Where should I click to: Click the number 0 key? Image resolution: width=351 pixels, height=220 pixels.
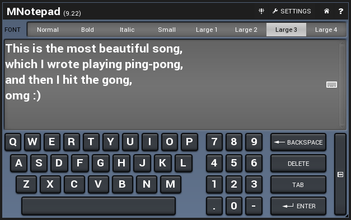coord(234,205)
